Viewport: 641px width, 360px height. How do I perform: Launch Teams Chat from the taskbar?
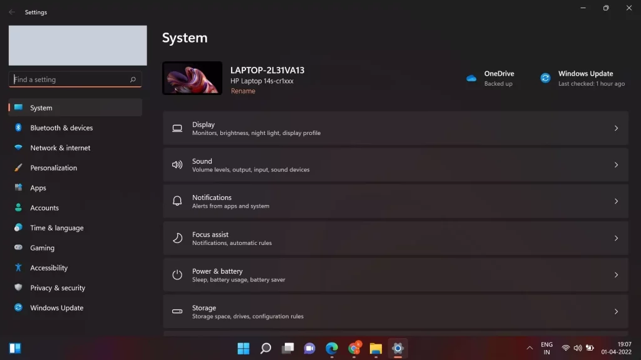[x=309, y=348]
